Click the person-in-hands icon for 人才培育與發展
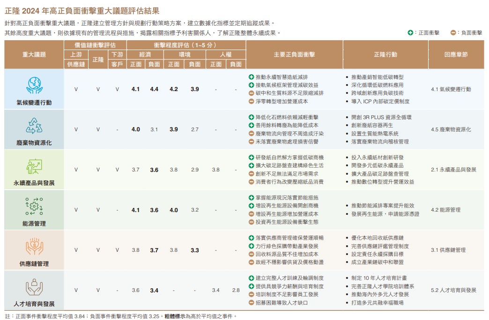The height and width of the screenshot is (320, 489). point(34,286)
